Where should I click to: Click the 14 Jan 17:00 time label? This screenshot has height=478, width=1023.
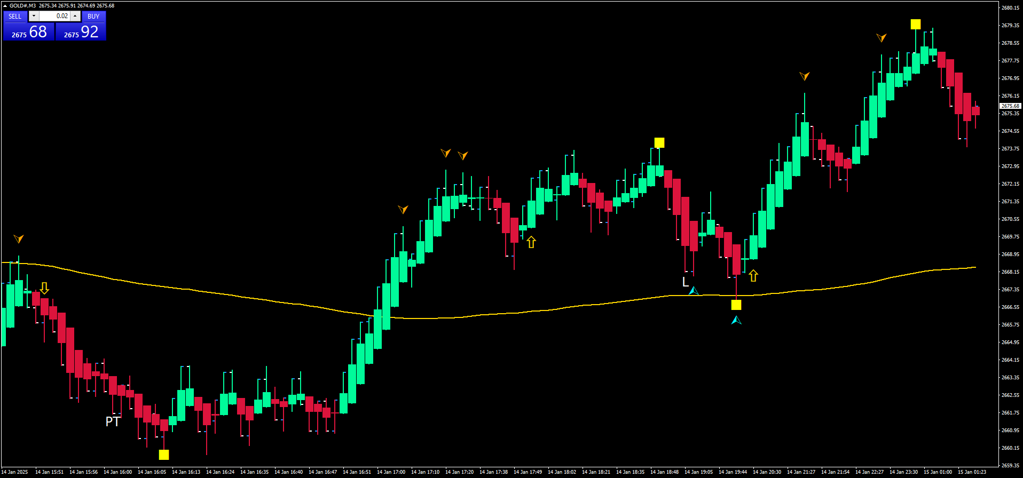point(391,472)
